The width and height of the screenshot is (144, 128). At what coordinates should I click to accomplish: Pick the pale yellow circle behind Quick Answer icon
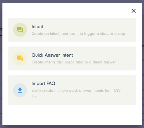click(x=20, y=58)
